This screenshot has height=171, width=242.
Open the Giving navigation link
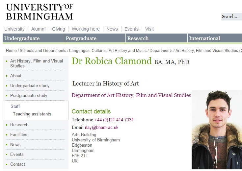pyautogui.click(x=59, y=29)
